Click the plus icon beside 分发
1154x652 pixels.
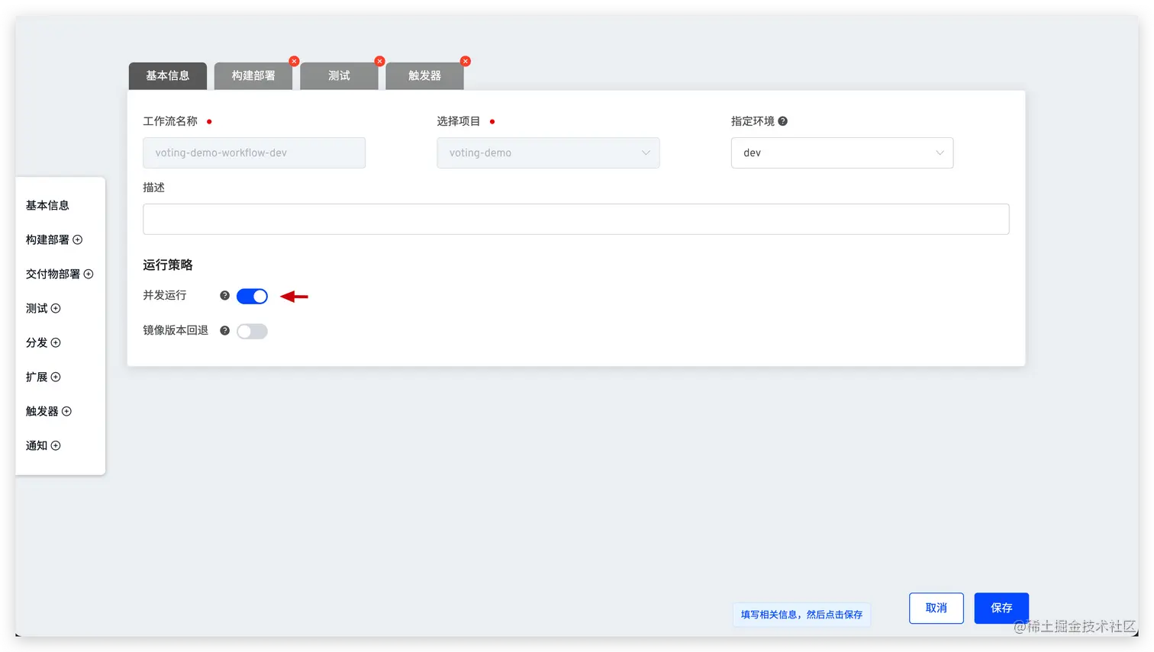(x=56, y=342)
